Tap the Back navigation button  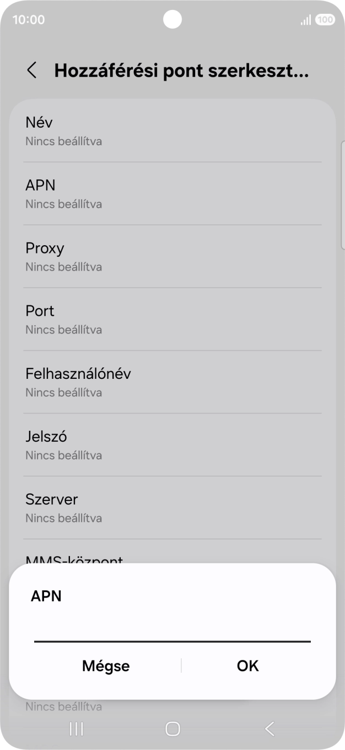[x=269, y=729]
